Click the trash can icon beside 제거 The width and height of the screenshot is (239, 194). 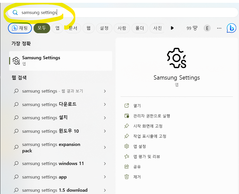coord(127,177)
